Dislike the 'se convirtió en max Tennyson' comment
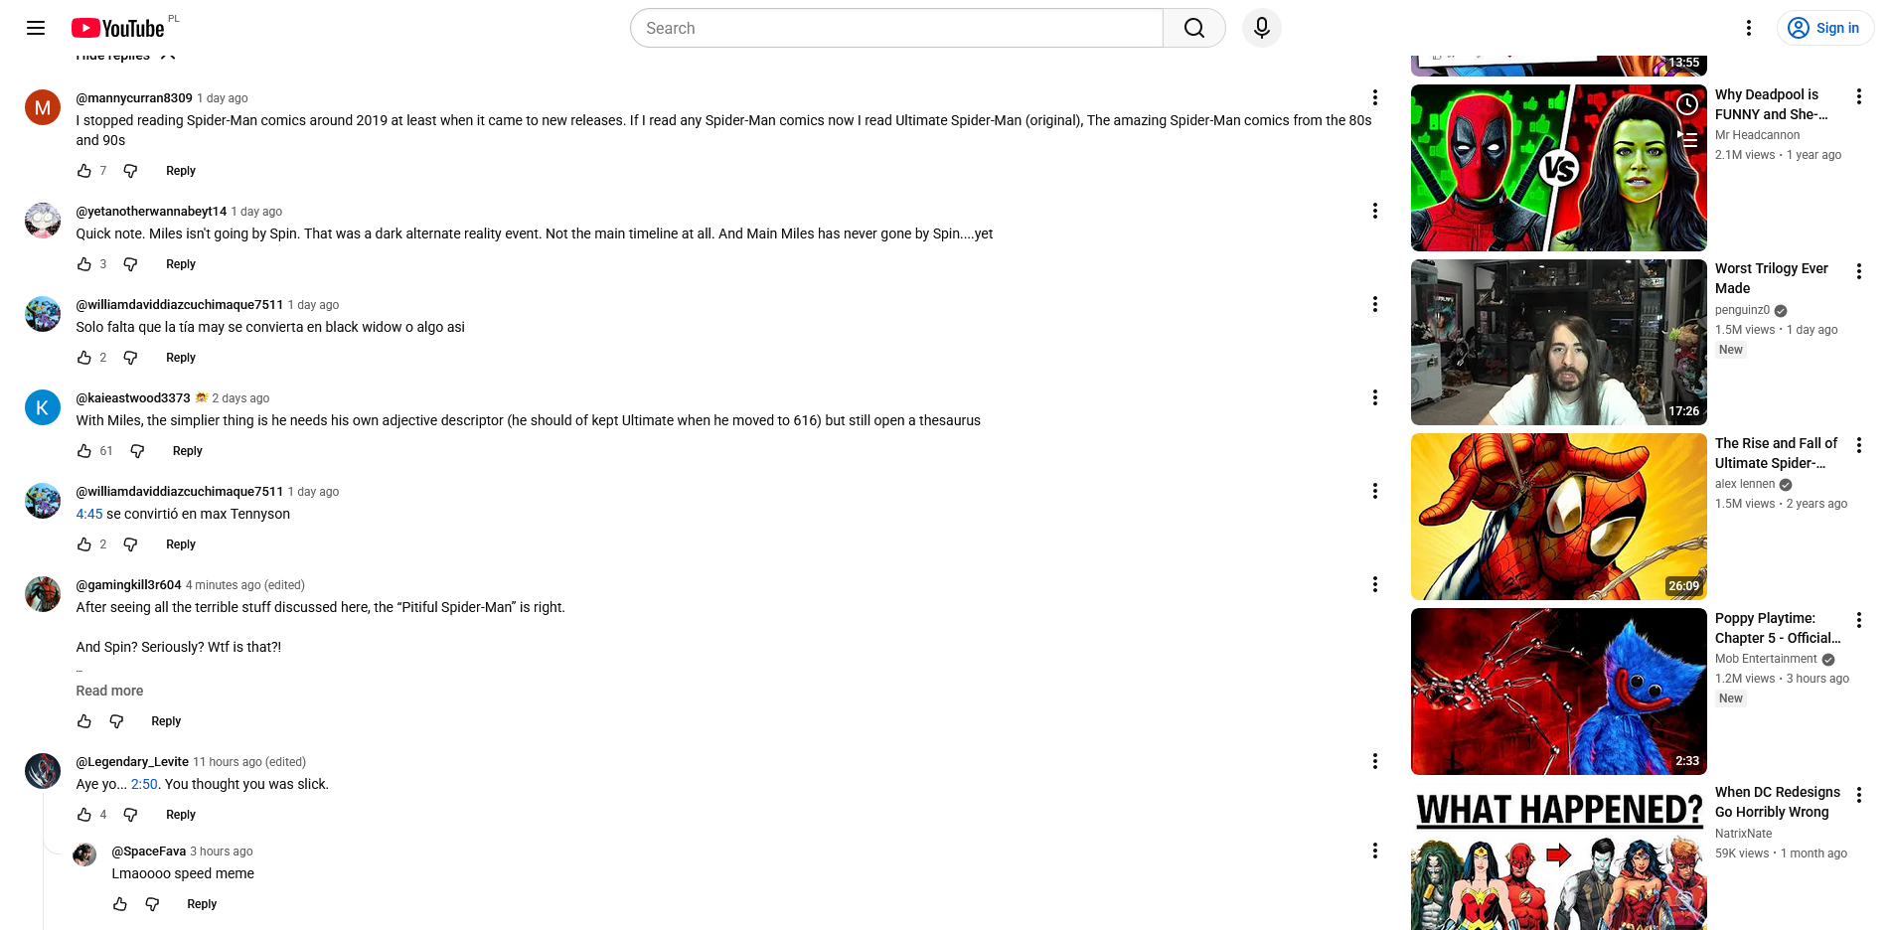The height and width of the screenshot is (930, 1891). (x=130, y=544)
